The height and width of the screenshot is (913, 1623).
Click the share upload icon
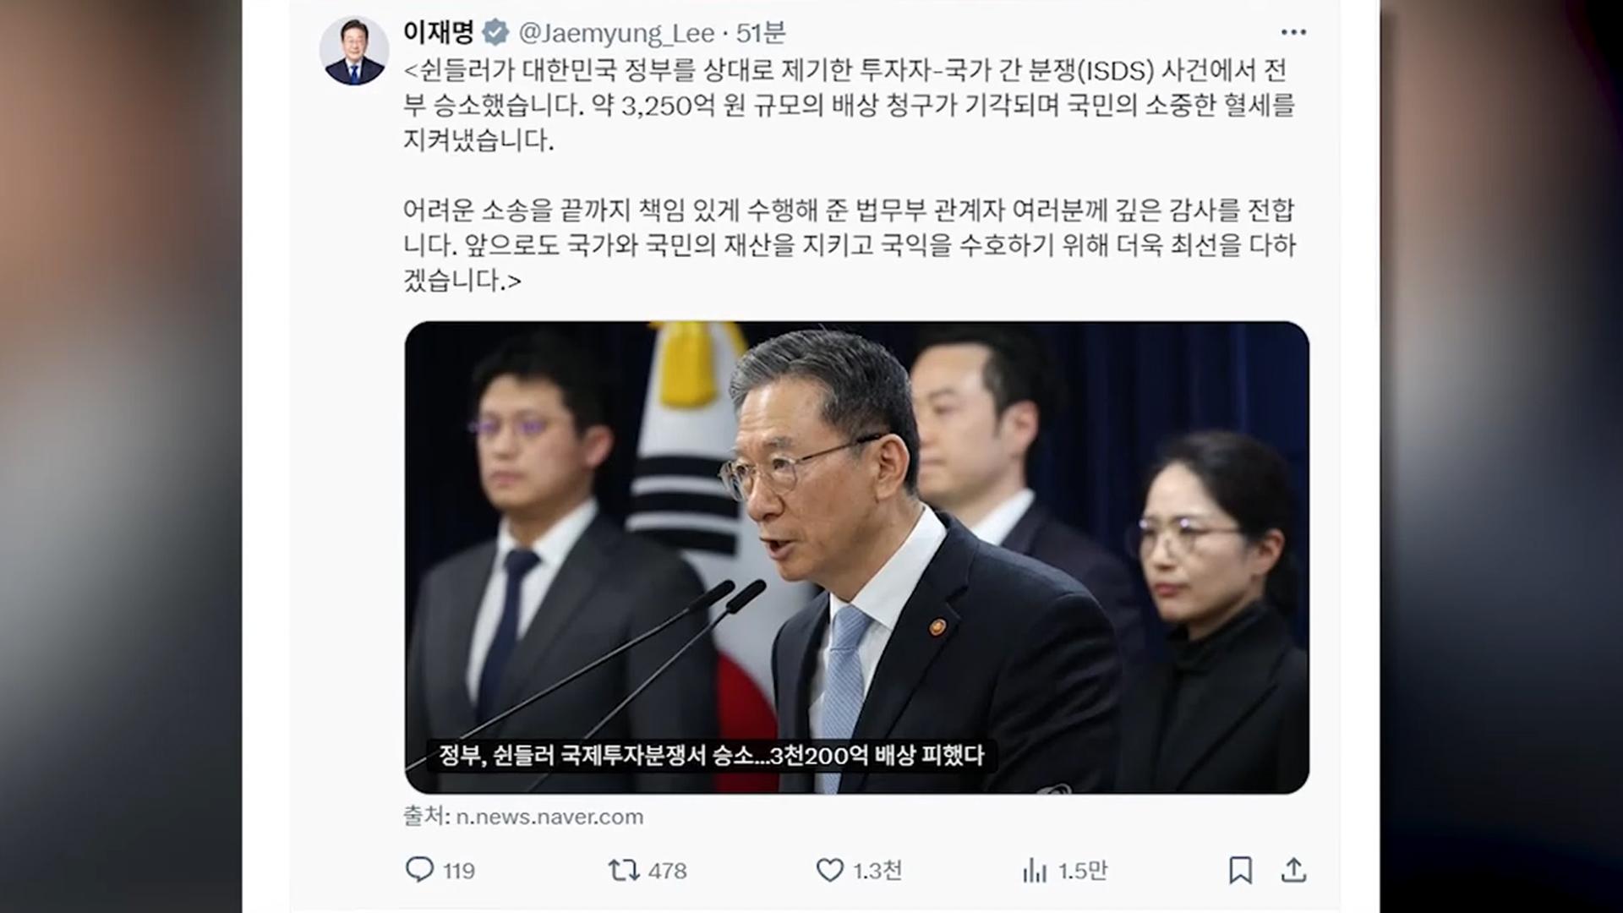click(x=1294, y=870)
